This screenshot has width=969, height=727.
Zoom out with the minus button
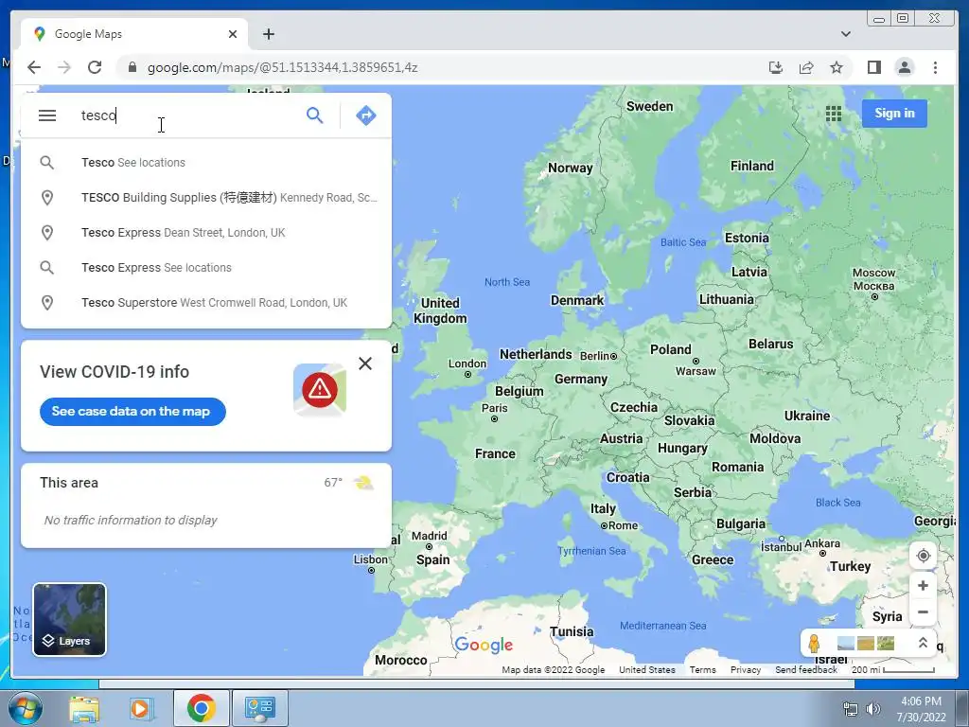click(x=923, y=612)
